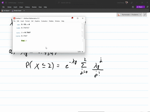The height and width of the screenshot is (112, 150).
Task: Open the Cell menu in Mathematica
Action: (32, 21)
